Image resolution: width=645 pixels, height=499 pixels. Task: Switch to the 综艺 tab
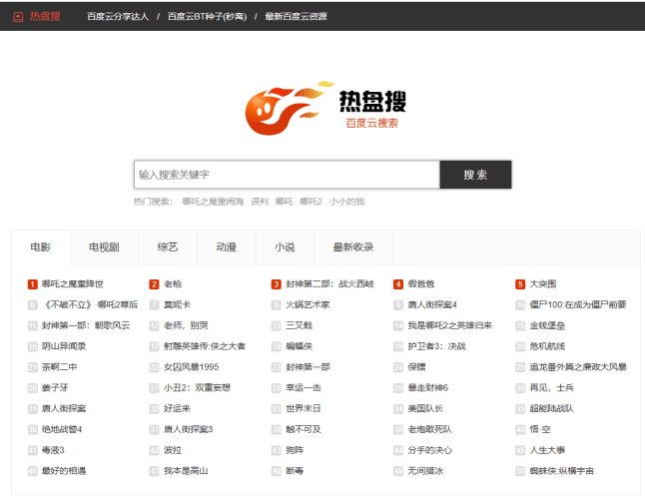click(168, 248)
